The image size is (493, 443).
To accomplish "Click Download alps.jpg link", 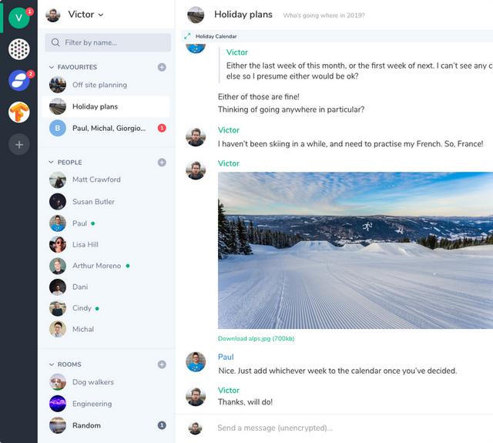I will tap(256, 338).
